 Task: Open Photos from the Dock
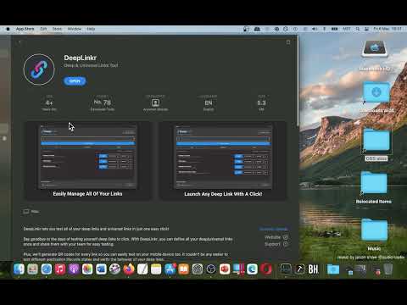[x=87, y=269]
